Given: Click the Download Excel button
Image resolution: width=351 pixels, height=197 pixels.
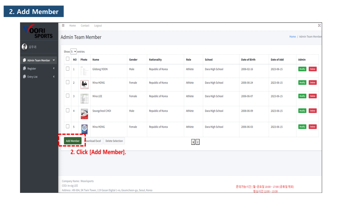Looking at the screenshot, I should (93, 141).
